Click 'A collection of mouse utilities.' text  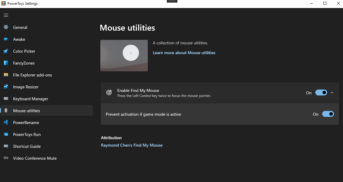[180, 43]
